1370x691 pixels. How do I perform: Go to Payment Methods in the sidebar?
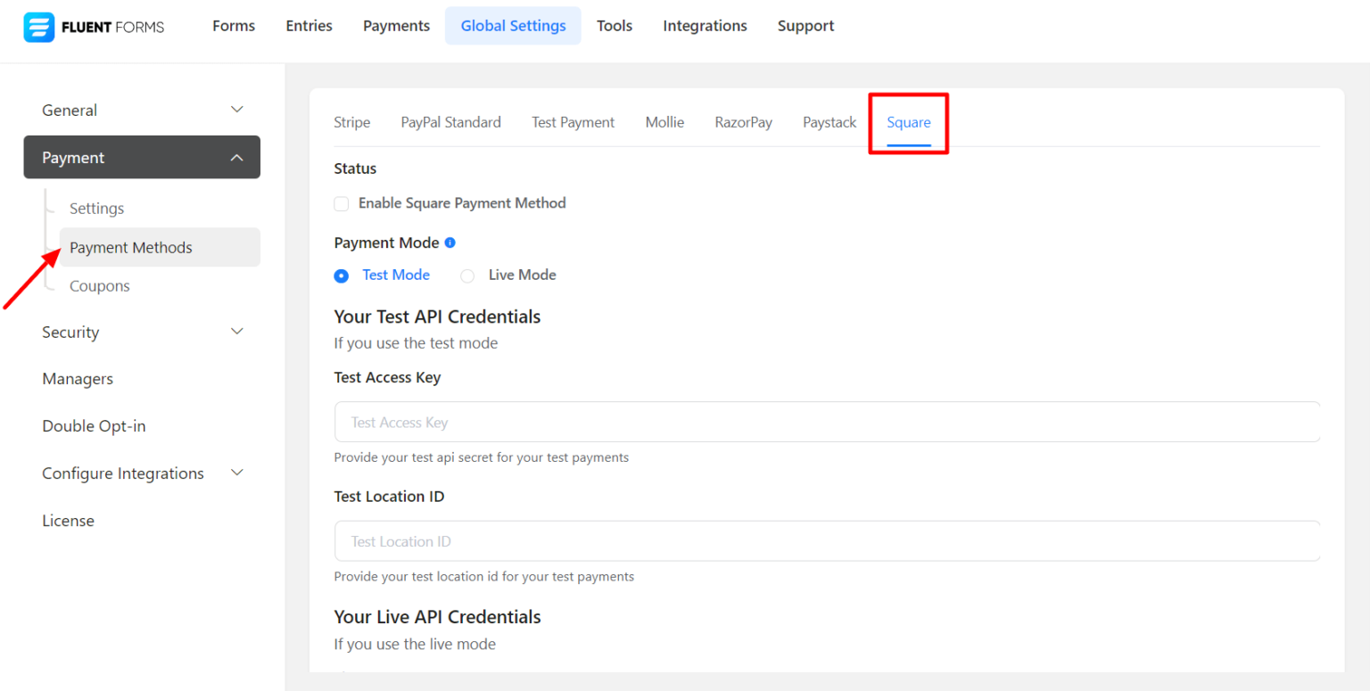[131, 247]
